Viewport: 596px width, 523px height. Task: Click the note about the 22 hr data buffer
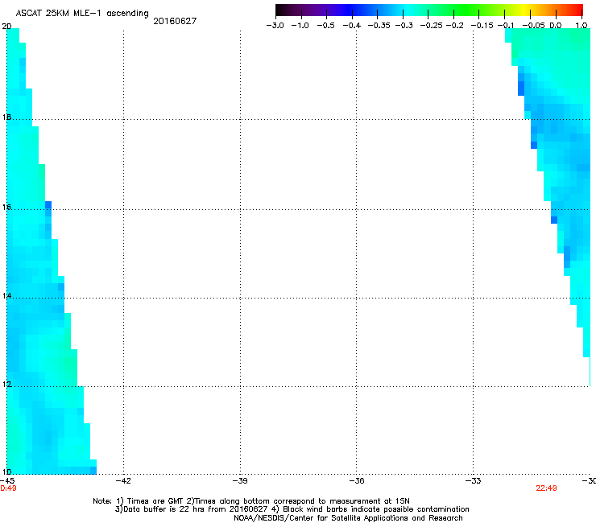(x=192, y=509)
